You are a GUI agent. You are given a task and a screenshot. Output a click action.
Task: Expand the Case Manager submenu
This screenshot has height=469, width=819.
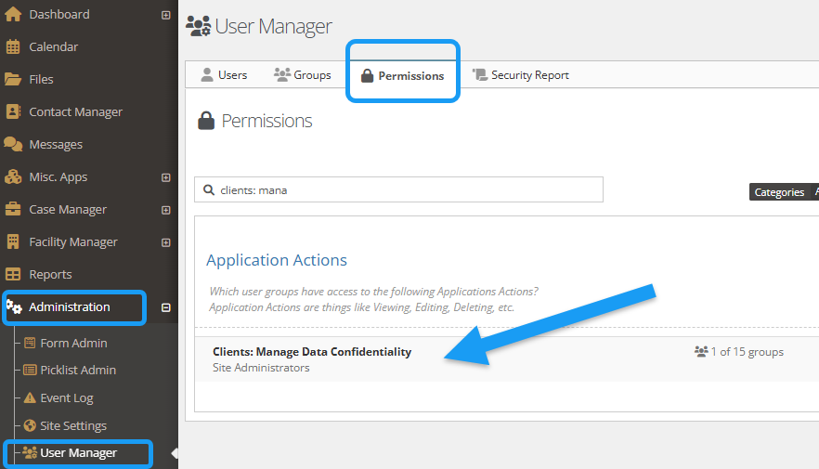click(x=166, y=210)
